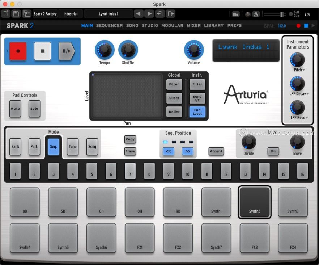Click the large white Stop button

pyautogui.click(x=43, y=51)
